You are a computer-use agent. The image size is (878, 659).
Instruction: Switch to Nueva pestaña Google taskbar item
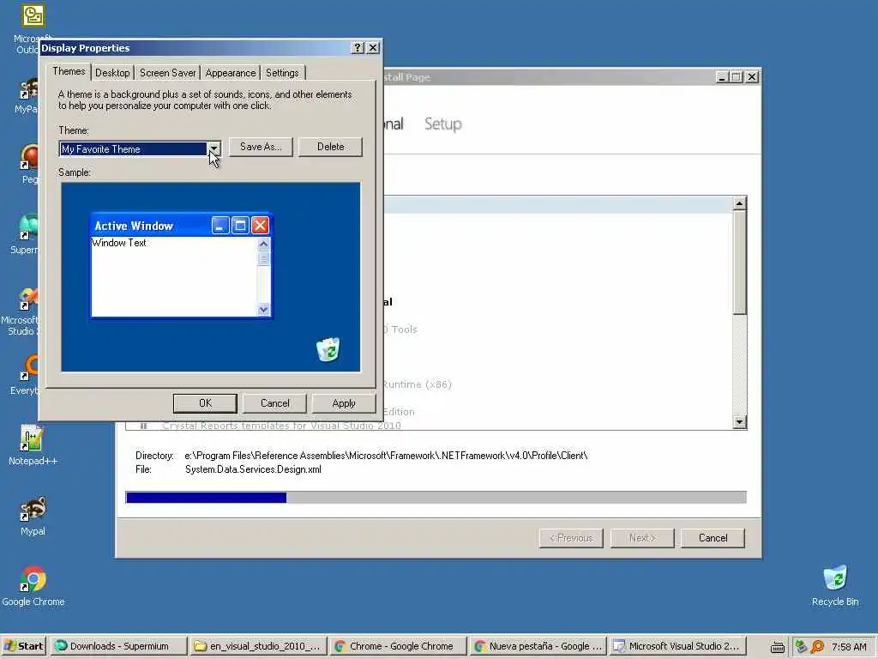538,646
